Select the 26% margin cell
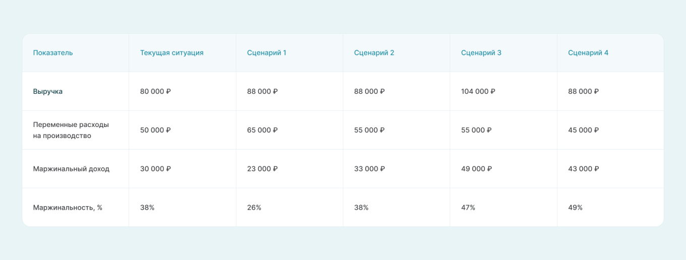Image resolution: width=686 pixels, height=260 pixels. (x=254, y=208)
